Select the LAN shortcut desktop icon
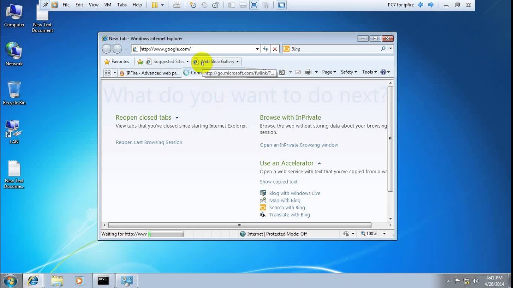The height and width of the screenshot is (288, 513). tap(14, 132)
